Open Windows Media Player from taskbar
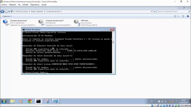The image size is (191, 107). (x=21, y=101)
